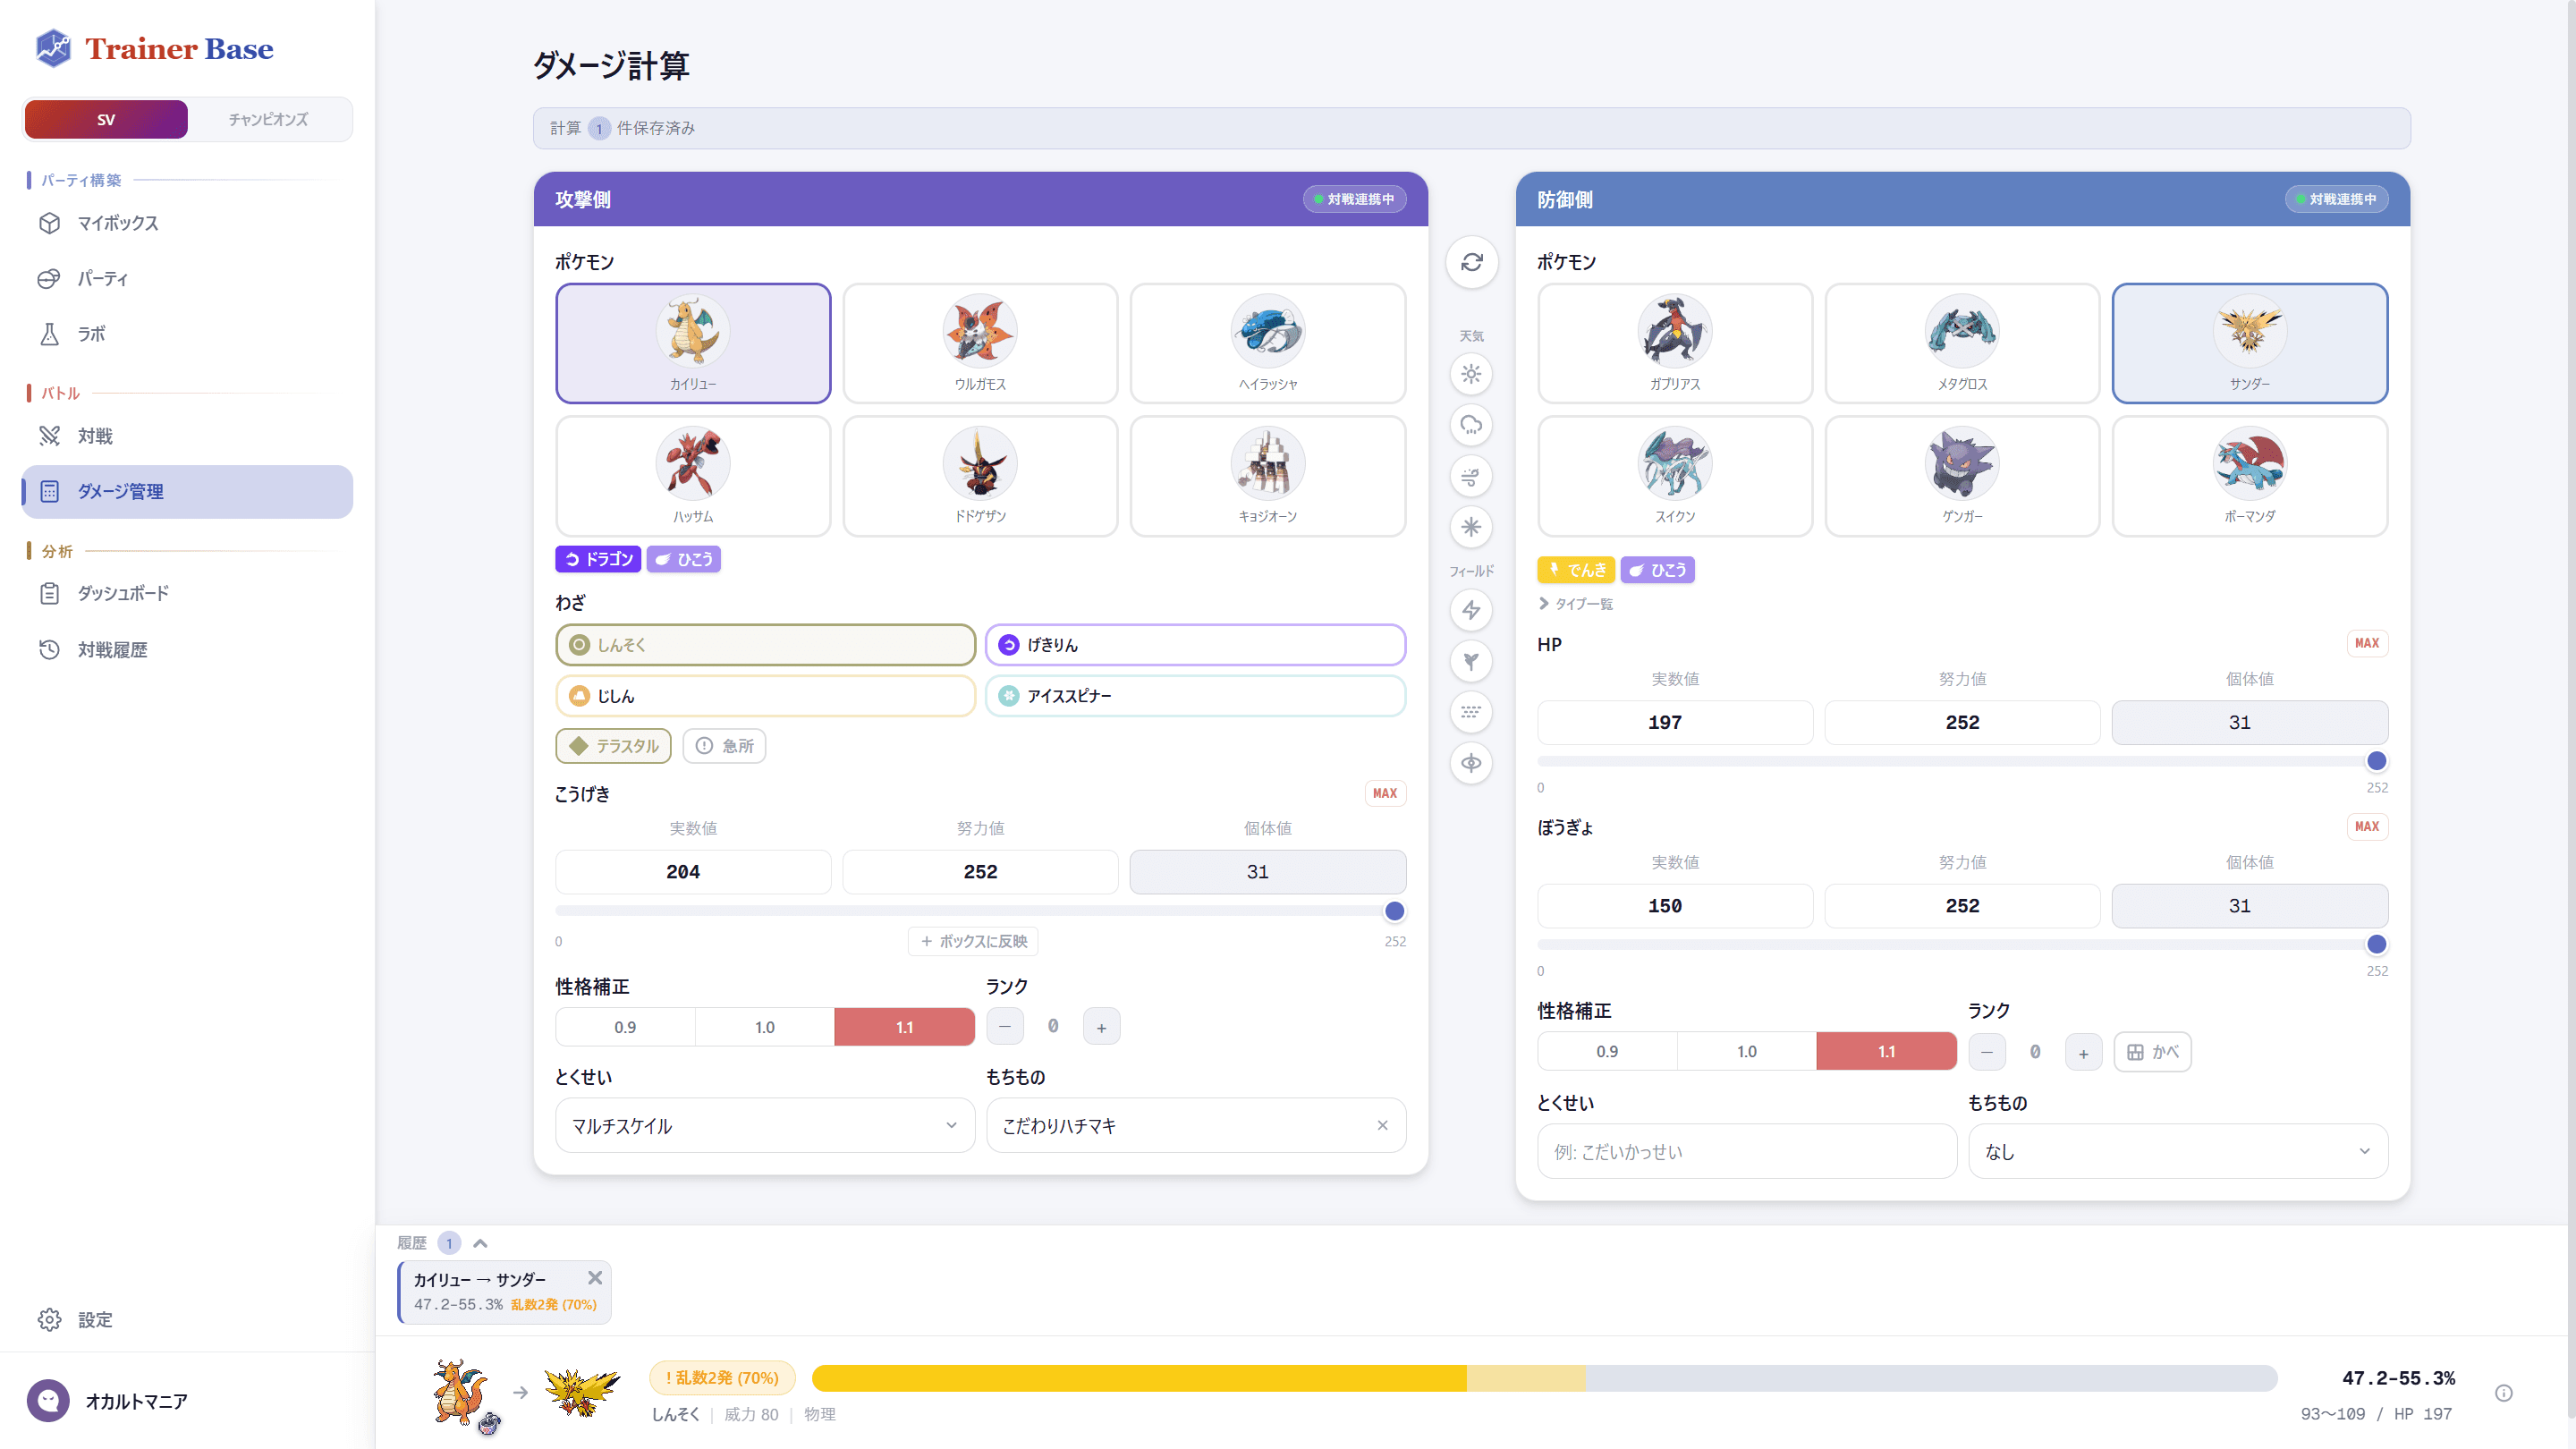The height and width of the screenshot is (1449, 2576).
Task: Activate the sandstorm weather icon
Action: click(1471, 476)
